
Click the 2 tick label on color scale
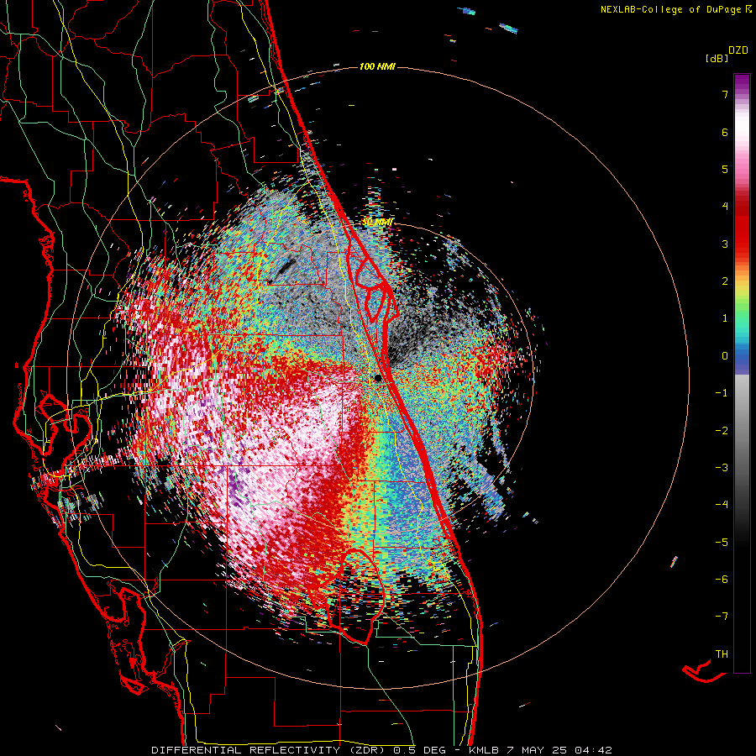pos(725,281)
